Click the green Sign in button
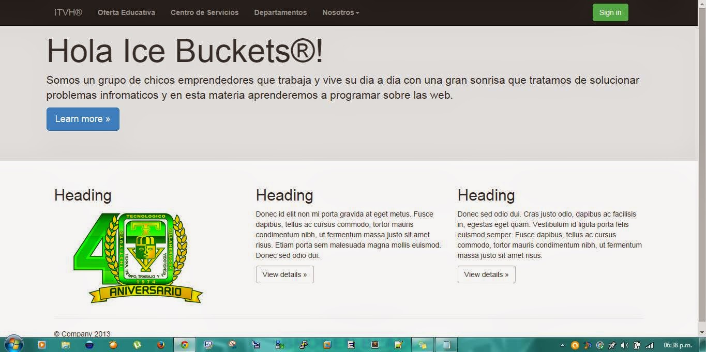This screenshot has width=706, height=352. tap(610, 12)
